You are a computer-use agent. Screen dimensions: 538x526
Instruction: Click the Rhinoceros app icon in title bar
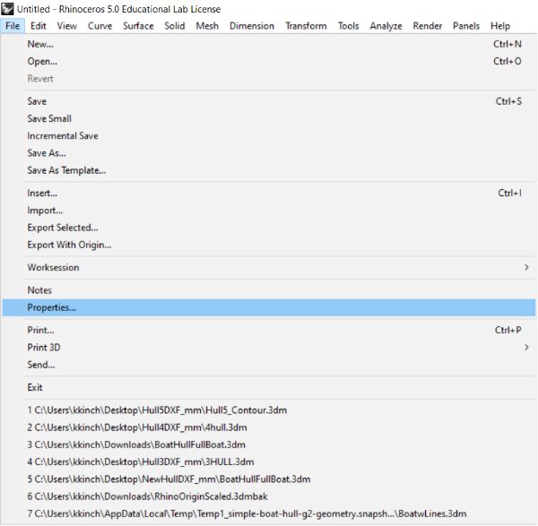pyautogui.click(x=7, y=9)
